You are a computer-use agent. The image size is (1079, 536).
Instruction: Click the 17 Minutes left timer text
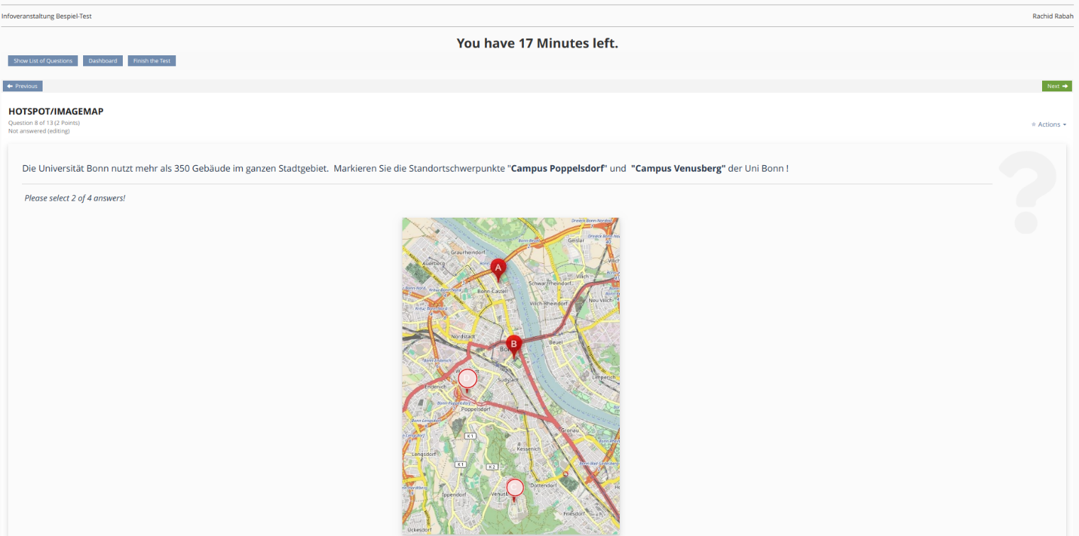(537, 43)
